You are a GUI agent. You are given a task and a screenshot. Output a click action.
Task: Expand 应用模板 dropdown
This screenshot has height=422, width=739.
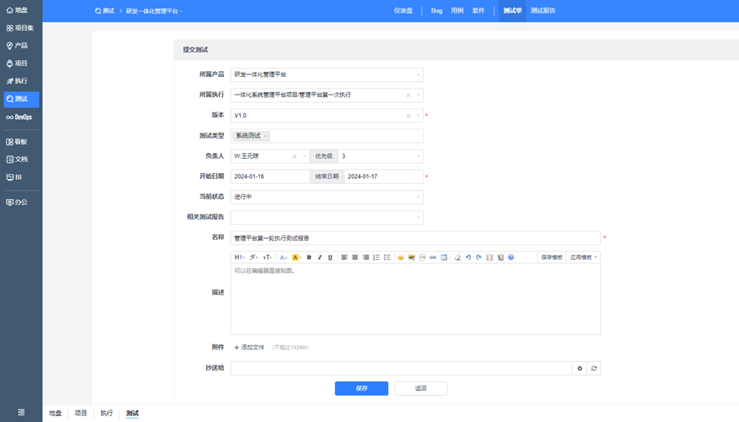coord(584,257)
